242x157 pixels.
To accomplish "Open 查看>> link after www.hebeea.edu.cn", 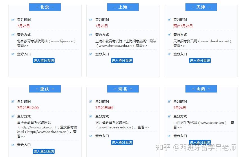I will point(144,127).
